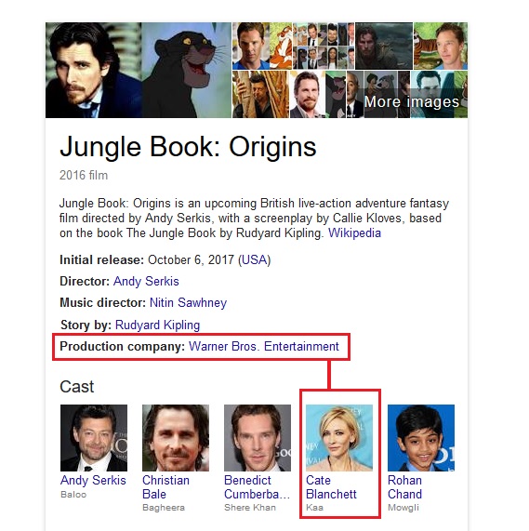
Task: Open music director Nitin Sawhney link
Action: pyautogui.click(x=188, y=303)
